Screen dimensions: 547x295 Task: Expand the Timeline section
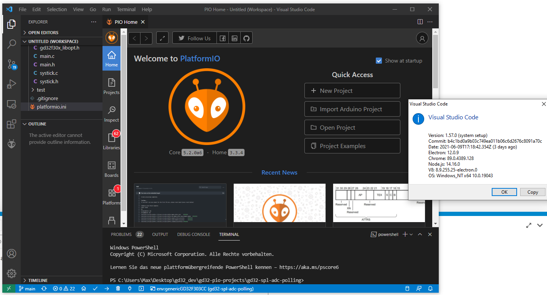click(61, 280)
